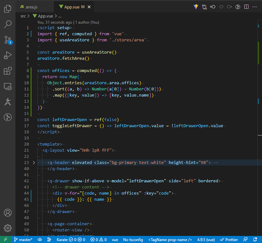Open More Actions ellipsis in editor toolbar
Viewport: 262px width, 243px height.
pyautogui.click(x=254, y=7)
